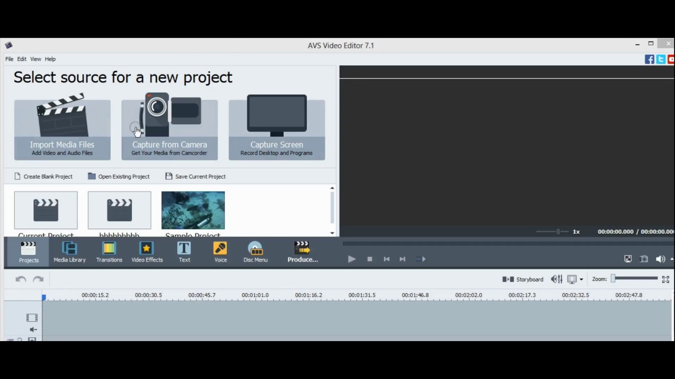675x379 pixels.
Task: Click the main video track icon
Action: (x=32, y=318)
